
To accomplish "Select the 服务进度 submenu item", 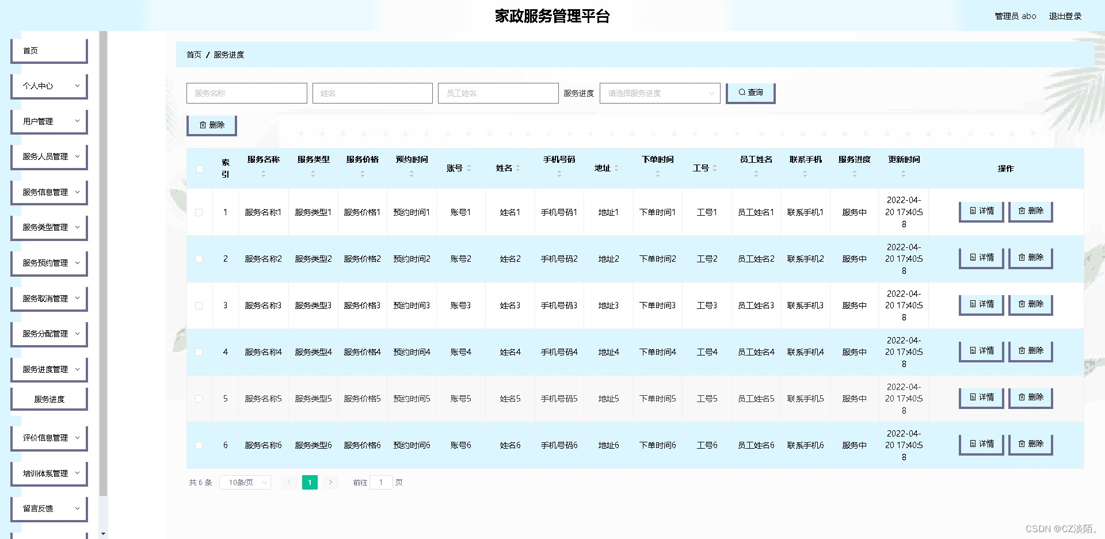I will pos(49,399).
